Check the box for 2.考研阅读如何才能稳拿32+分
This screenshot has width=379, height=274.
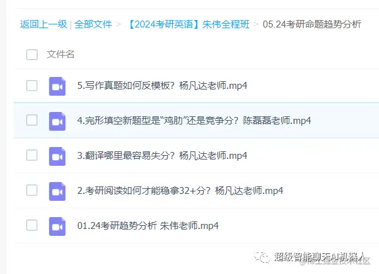(32, 190)
